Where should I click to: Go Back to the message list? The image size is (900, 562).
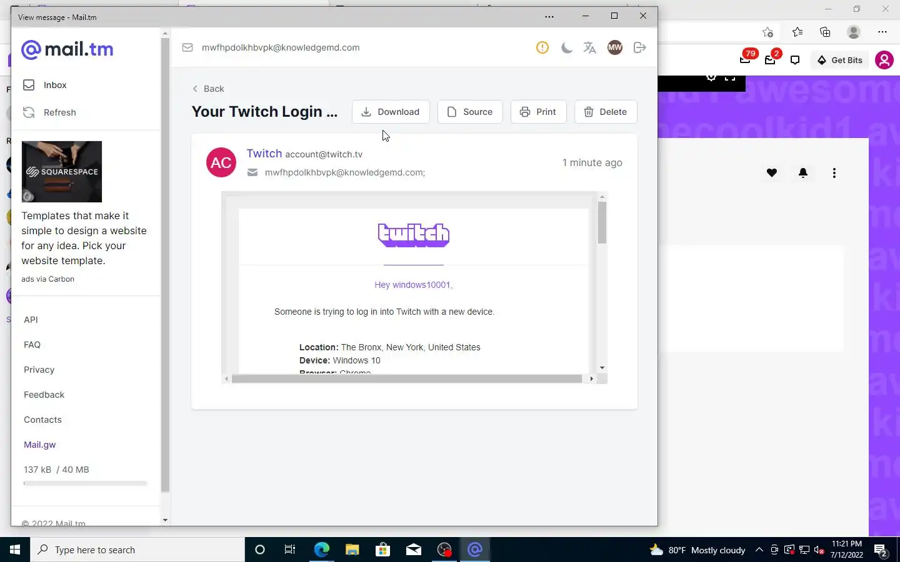[208, 89]
